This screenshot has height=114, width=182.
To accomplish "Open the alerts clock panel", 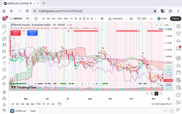I will pyautogui.click(x=178, y=33).
